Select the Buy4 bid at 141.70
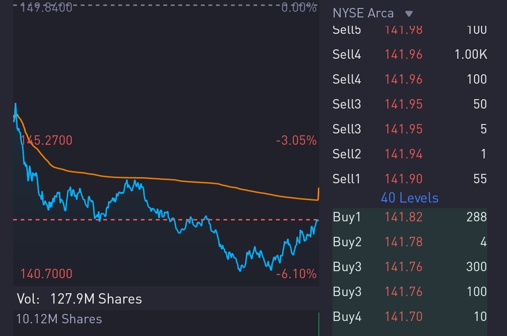This screenshot has height=336, width=507. point(409,316)
